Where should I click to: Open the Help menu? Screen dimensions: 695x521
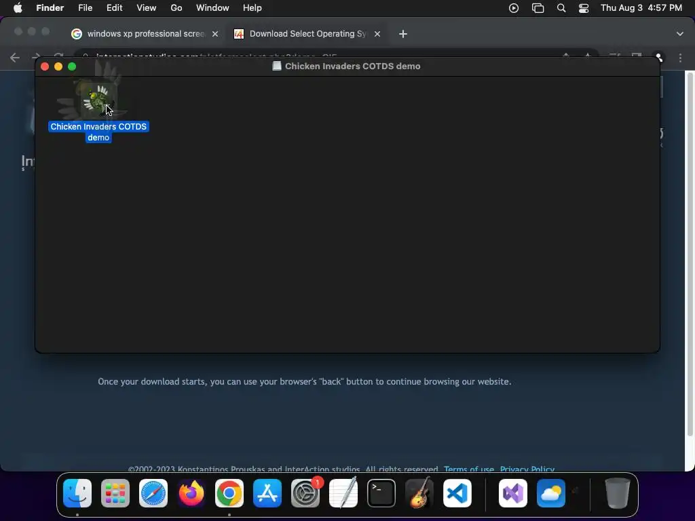tap(252, 8)
